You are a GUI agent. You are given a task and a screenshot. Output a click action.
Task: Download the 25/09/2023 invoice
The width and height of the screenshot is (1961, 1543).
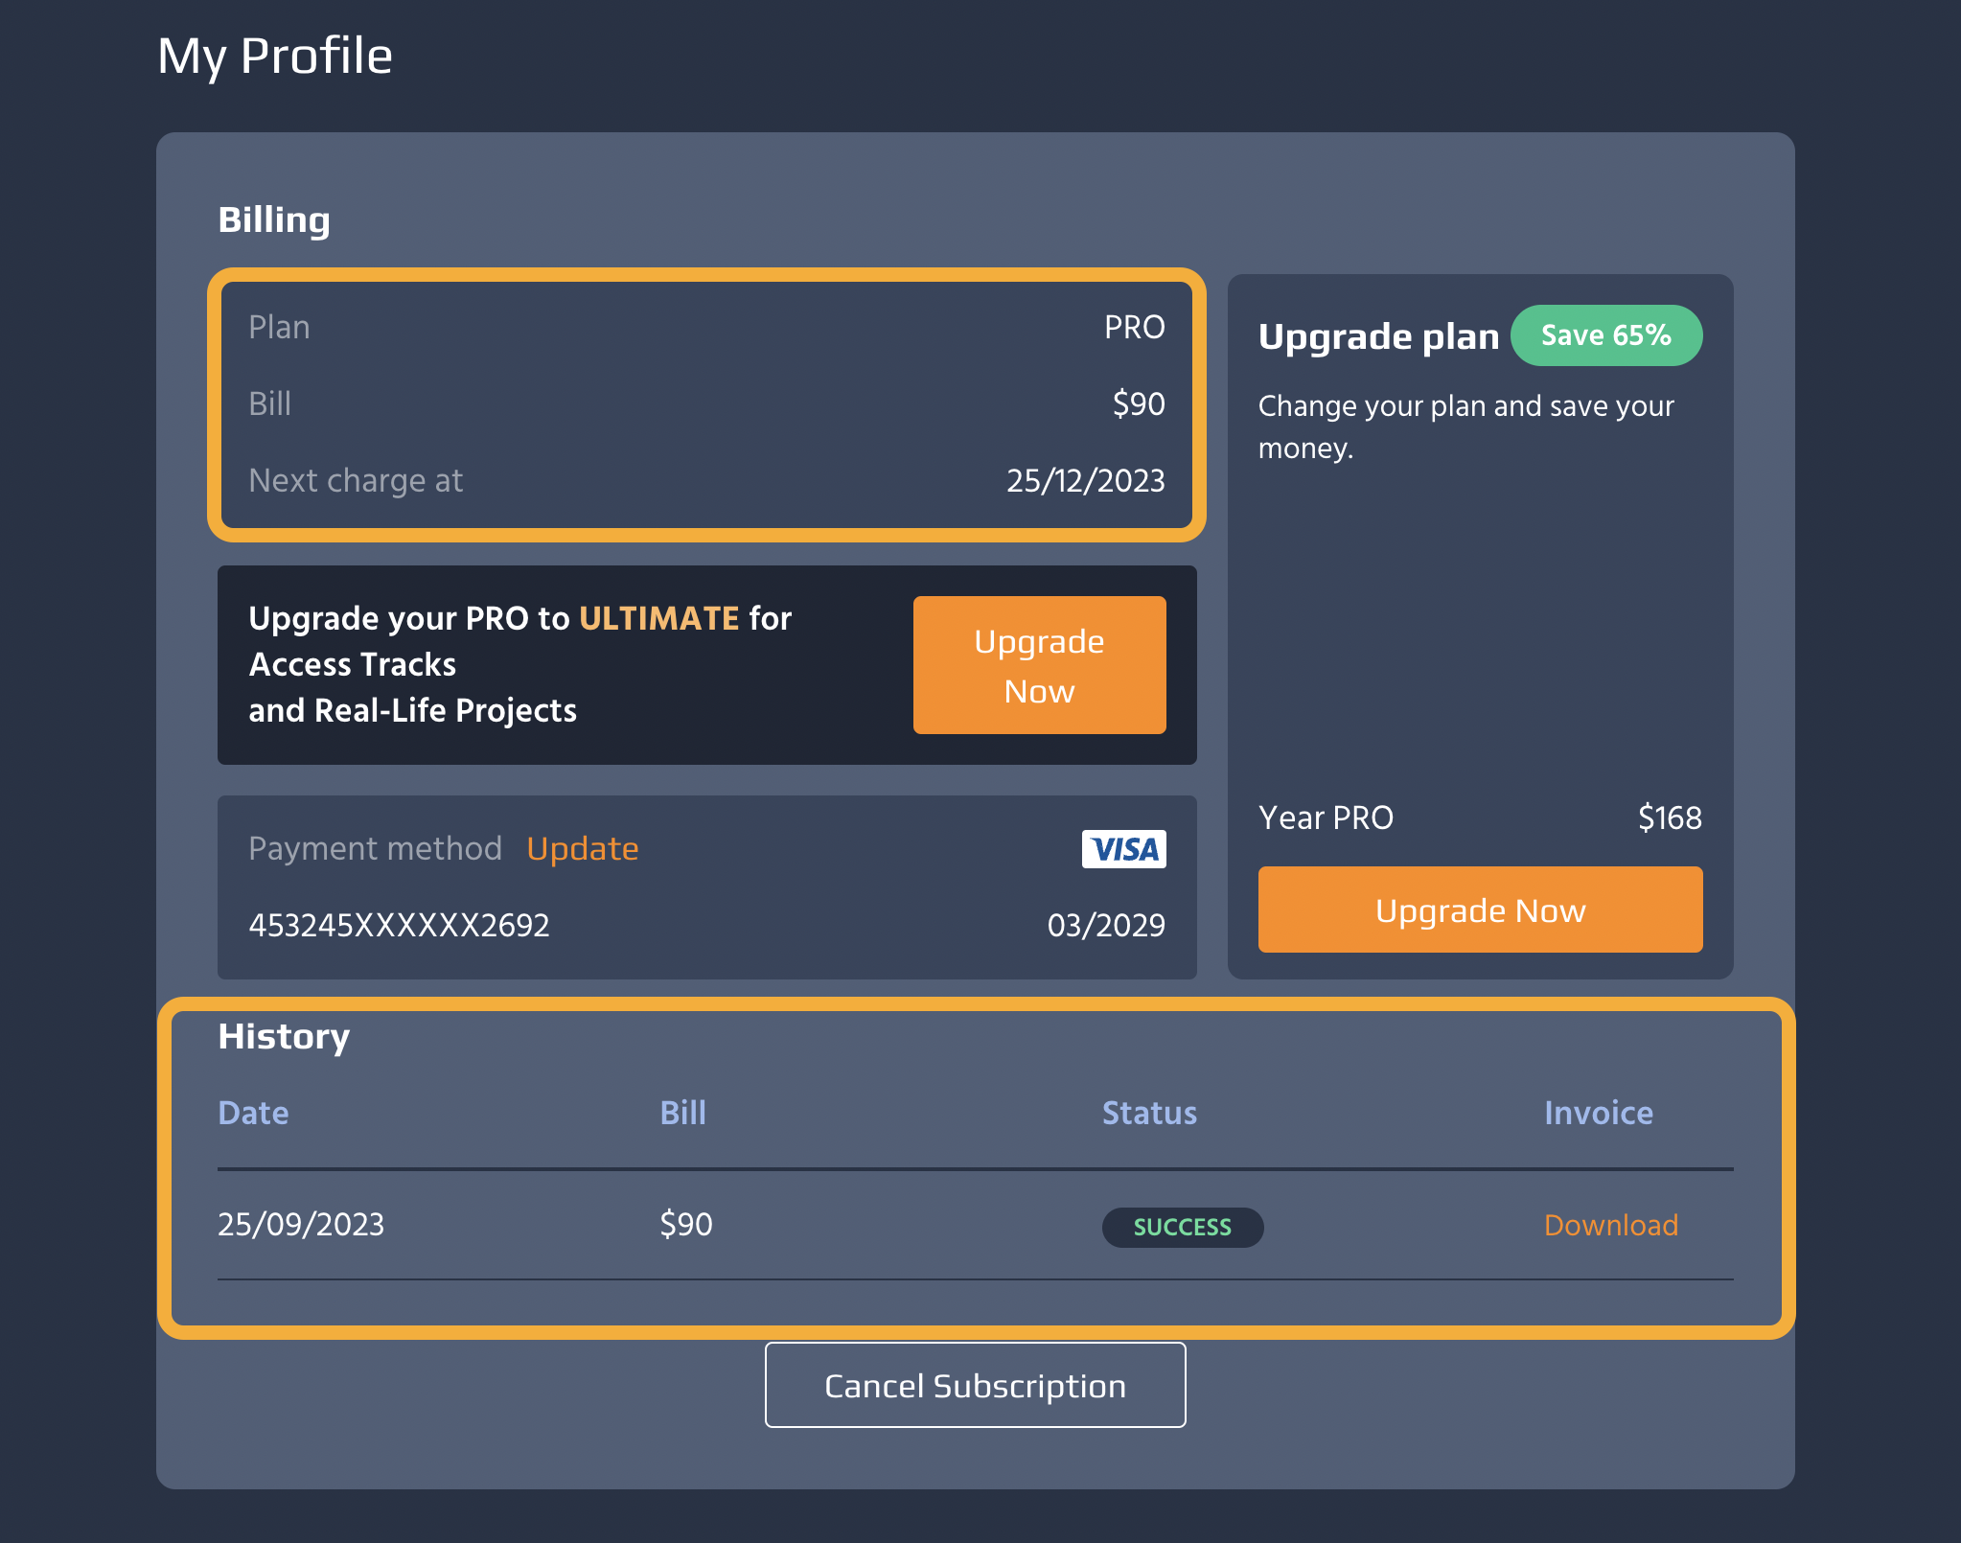tap(1610, 1225)
